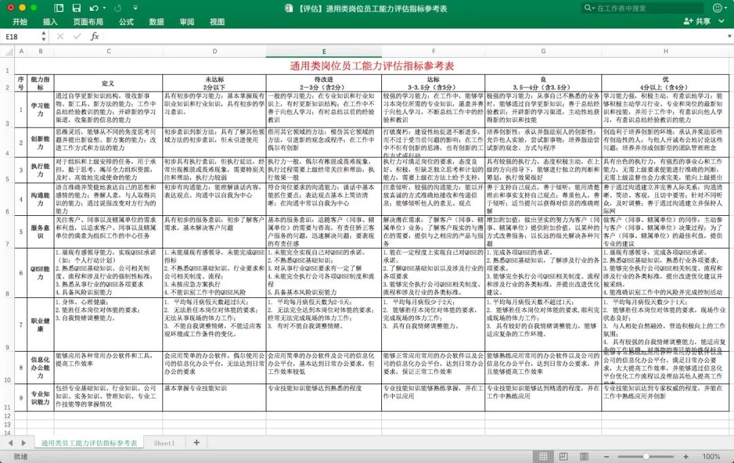Open the 页面布局 ribbon tab
Viewport: 734px width, 463px height.
point(88,22)
